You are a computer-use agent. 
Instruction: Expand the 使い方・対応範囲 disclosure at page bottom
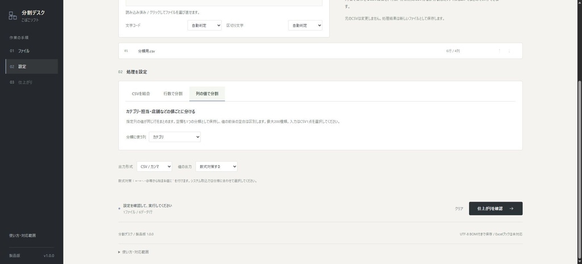tap(134, 252)
